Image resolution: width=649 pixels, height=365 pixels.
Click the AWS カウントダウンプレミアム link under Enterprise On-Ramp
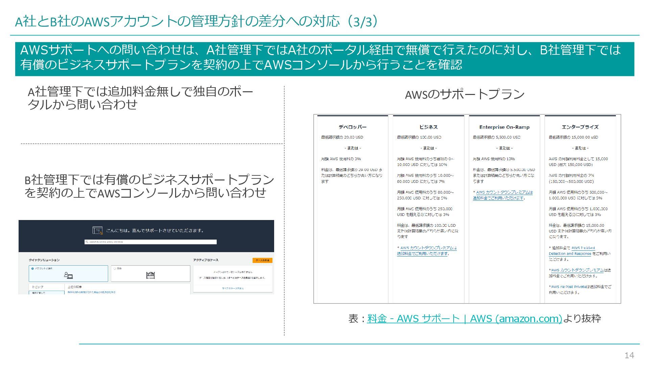503,195
